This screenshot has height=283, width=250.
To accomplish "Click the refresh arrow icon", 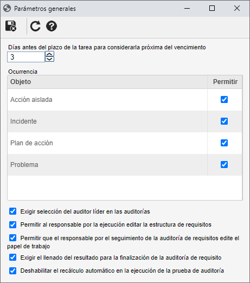I will tap(35, 26).
